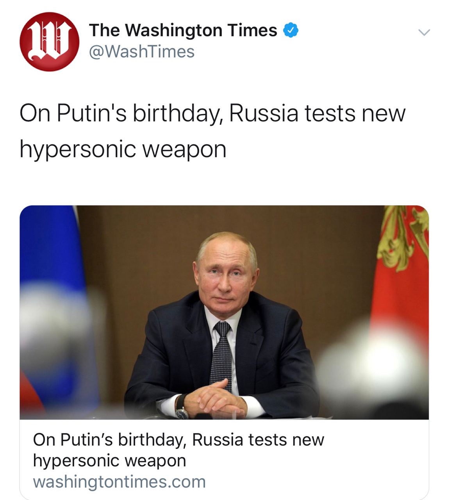This screenshot has height=500, width=450.
Task: Open the tweet text about Putin's birthday
Action: pyautogui.click(x=212, y=131)
